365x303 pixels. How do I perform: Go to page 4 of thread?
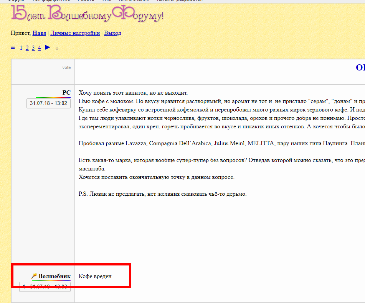pos(39,48)
